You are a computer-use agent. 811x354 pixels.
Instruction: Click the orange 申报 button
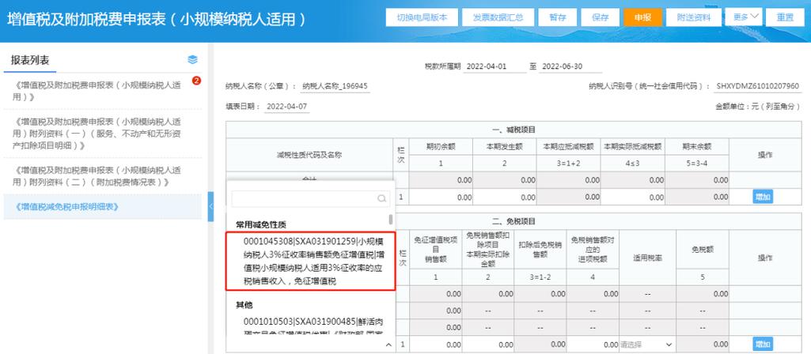(643, 17)
